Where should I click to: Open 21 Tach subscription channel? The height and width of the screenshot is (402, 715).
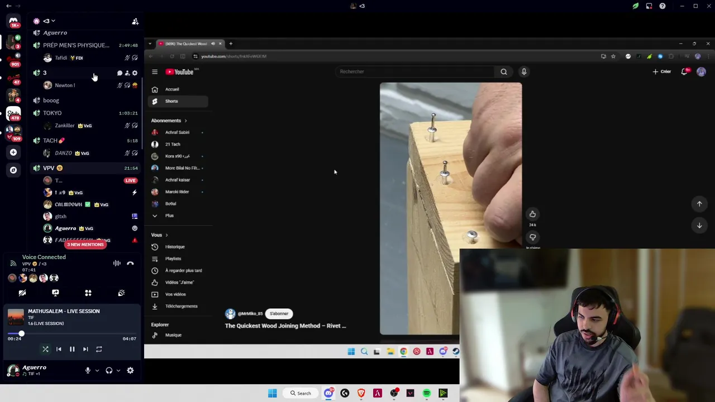pyautogui.click(x=178, y=144)
